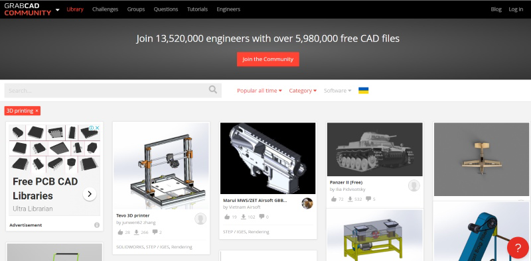Click the Join the Community button

tap(268, 59)
